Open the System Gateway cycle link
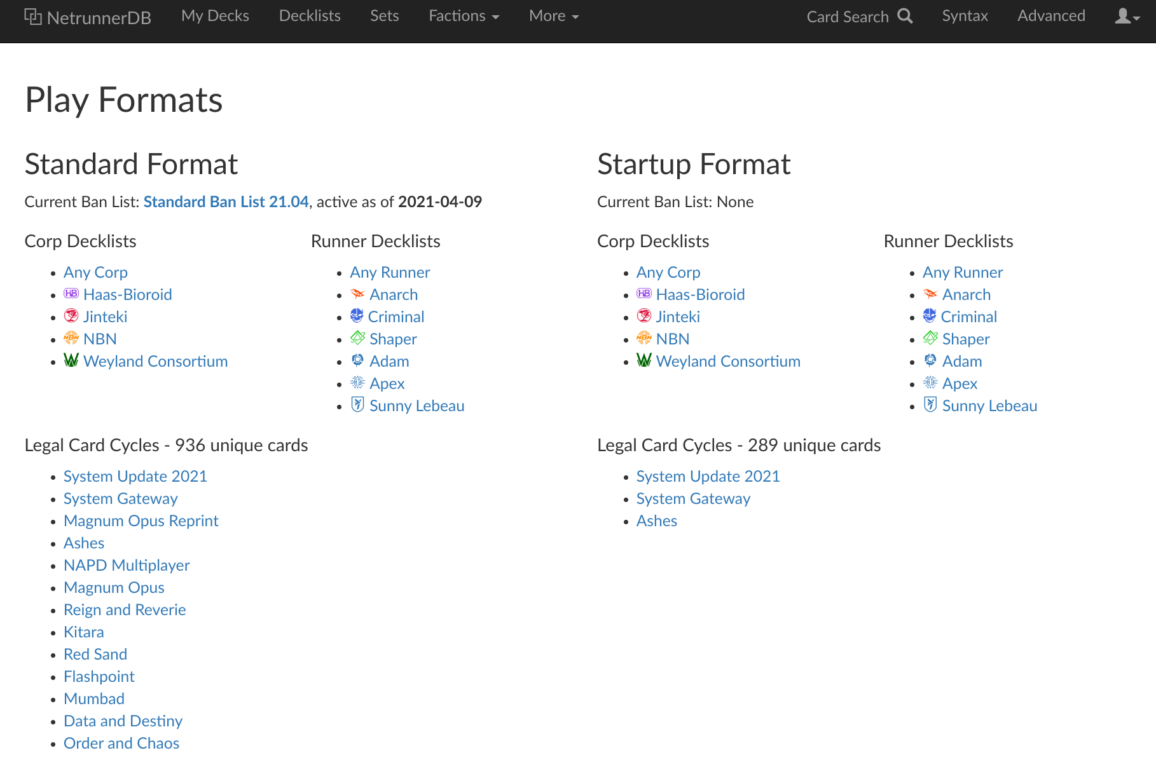Image resolution: width=1156 pixels, height=781 pixels. coord(120,498)
